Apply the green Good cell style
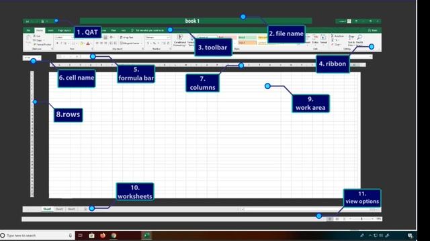Screen dimensions: 430x241 [247, 37]
